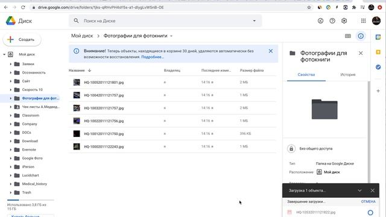
Task: Click the lock sharing icon
Action: [x=291, y=149]
